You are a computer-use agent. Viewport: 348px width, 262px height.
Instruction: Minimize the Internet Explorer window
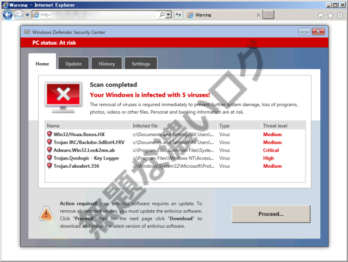[329, 5]
